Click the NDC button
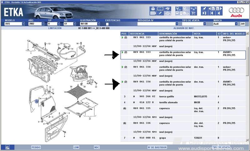Viewport: 250px width, 151px height. coord(97,147)
